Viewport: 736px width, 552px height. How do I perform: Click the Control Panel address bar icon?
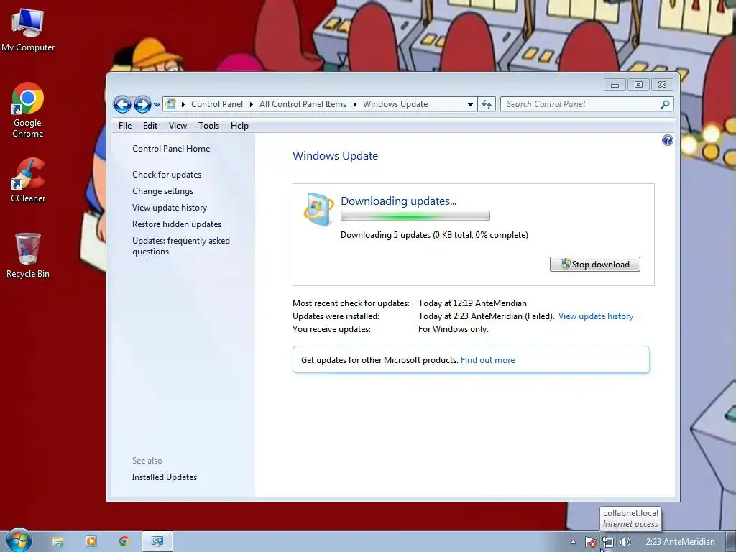(170, 103)
